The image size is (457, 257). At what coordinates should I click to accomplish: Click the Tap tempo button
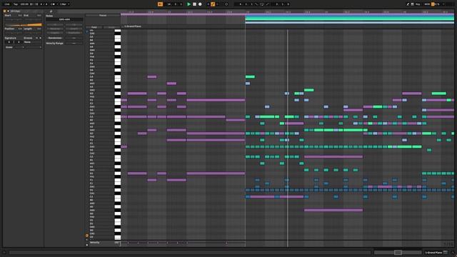tap(16, 4)
